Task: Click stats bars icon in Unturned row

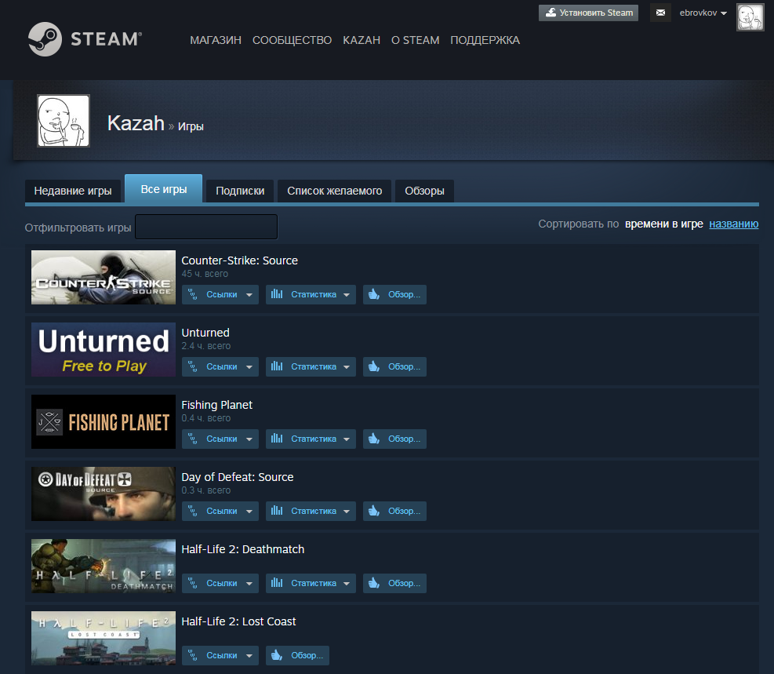Action: click(x=277, y=366)
